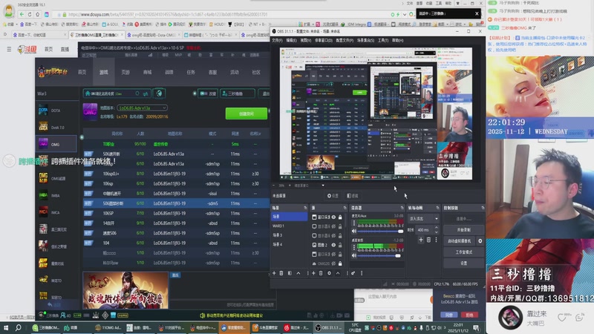Add a new source in Sources panel
The width and height of the screenshot is (594, 334).
(x=313, y=273)
